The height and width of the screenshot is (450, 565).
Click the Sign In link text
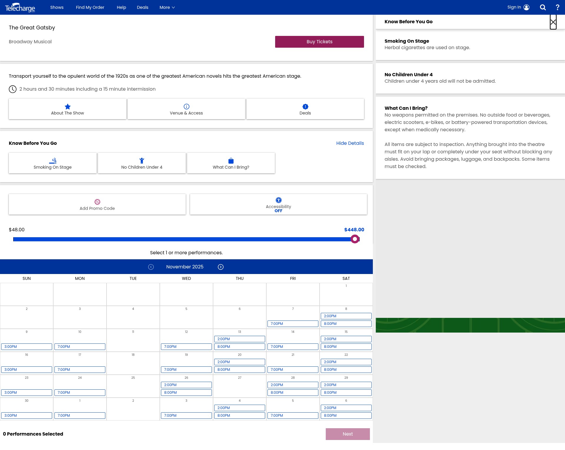[514, 7]
